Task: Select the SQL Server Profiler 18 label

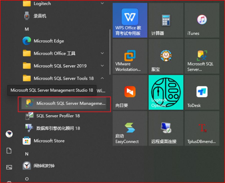Action: click(58, 116)
